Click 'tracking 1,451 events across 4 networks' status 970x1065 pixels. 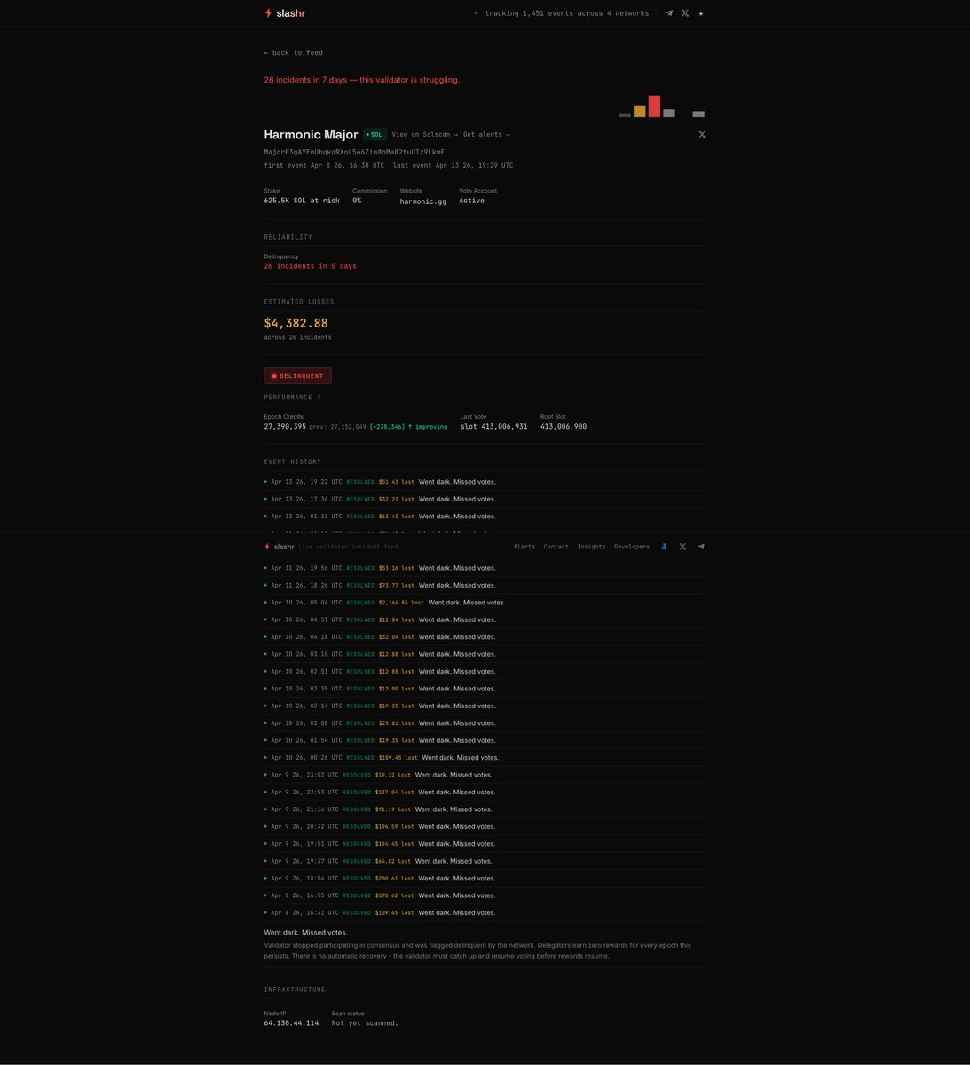566,13
